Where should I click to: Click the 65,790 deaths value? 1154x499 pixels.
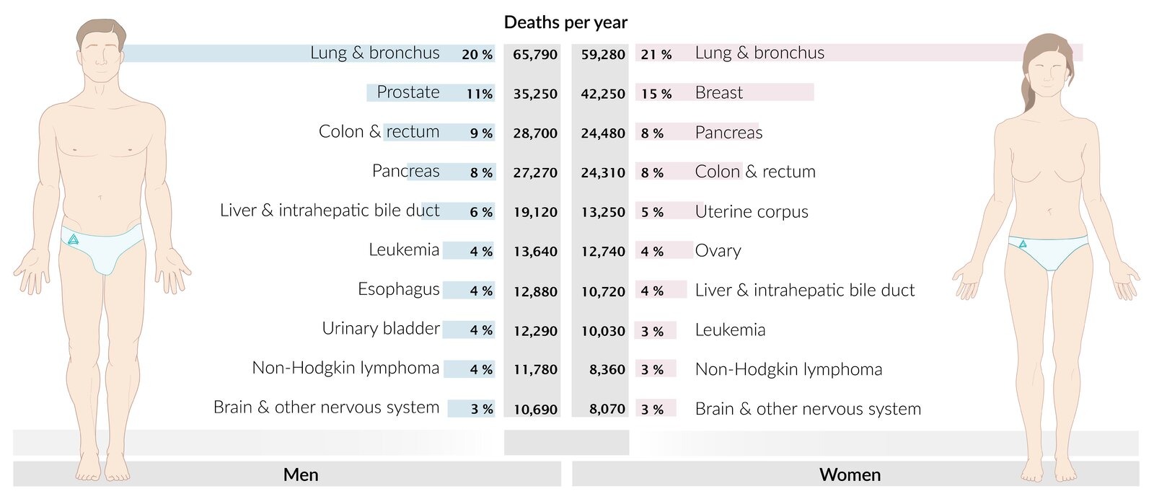[535, 54]
